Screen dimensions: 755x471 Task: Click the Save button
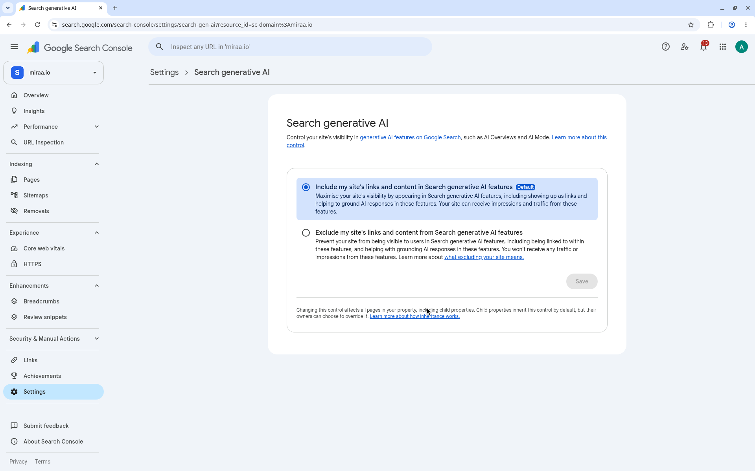[582, 281]
